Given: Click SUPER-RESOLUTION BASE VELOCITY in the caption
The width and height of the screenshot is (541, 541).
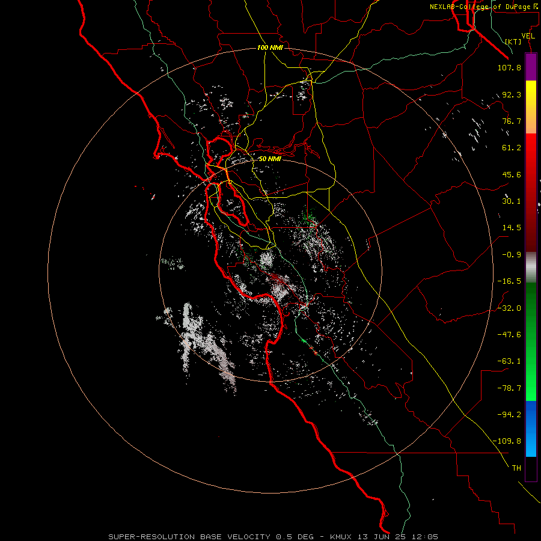Looking at the screenshot, I should [189, 537].
